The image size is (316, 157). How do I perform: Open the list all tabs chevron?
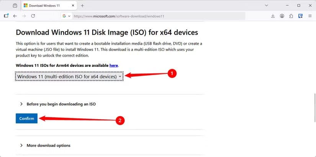[266, 5]
